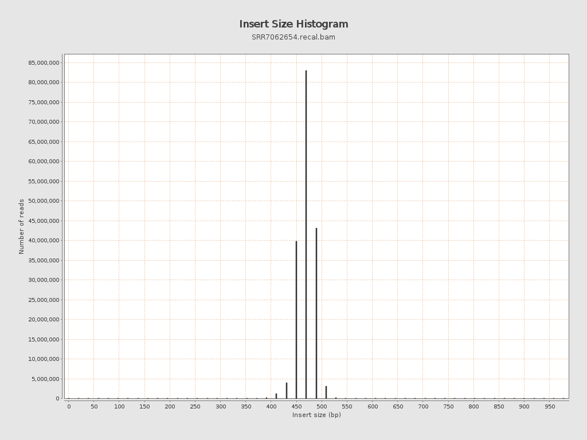Click the 60,000,000 y-axis label
Image resolution: width=587 pixels, height=440 pixels.
(x=44, y=161)
